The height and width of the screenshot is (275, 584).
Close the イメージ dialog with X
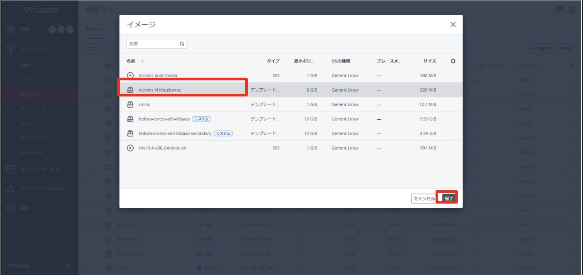pyautogui.click(x=453, y=25)
